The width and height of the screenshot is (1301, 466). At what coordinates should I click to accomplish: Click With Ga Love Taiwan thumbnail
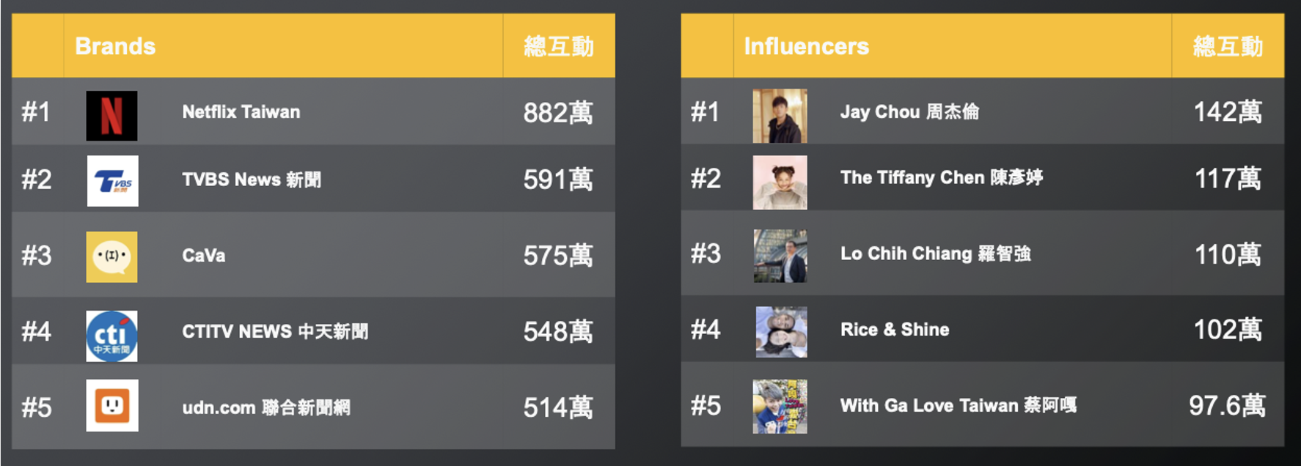pyautogui.click(x=780, y=406)
